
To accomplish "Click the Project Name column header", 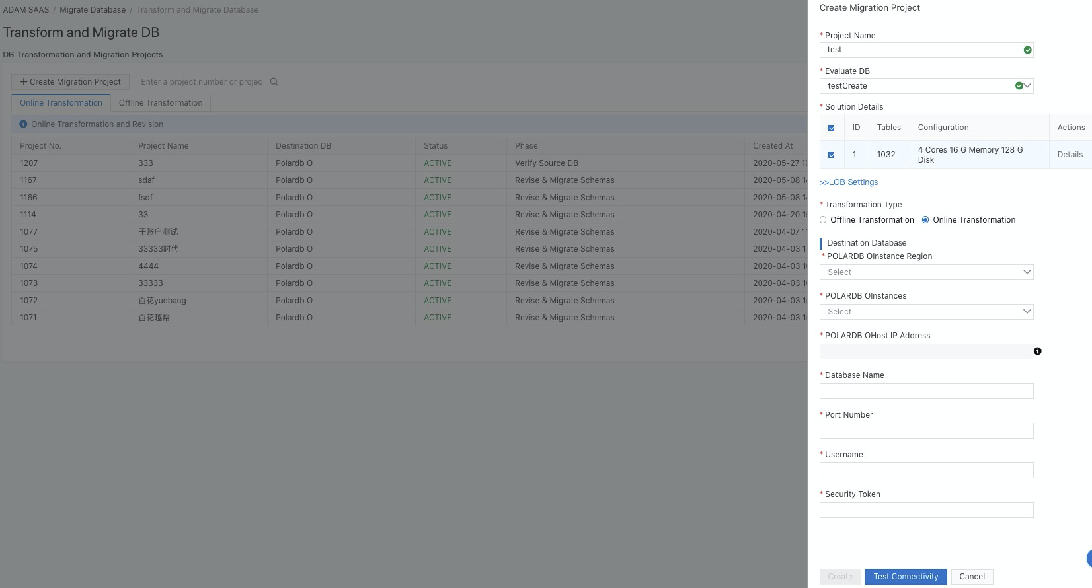I will coord(163,146).
